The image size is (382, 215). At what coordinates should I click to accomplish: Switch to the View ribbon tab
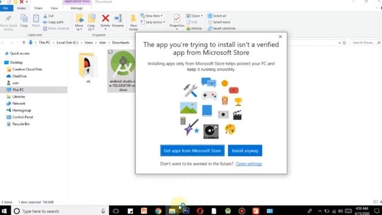pos(54,8)
